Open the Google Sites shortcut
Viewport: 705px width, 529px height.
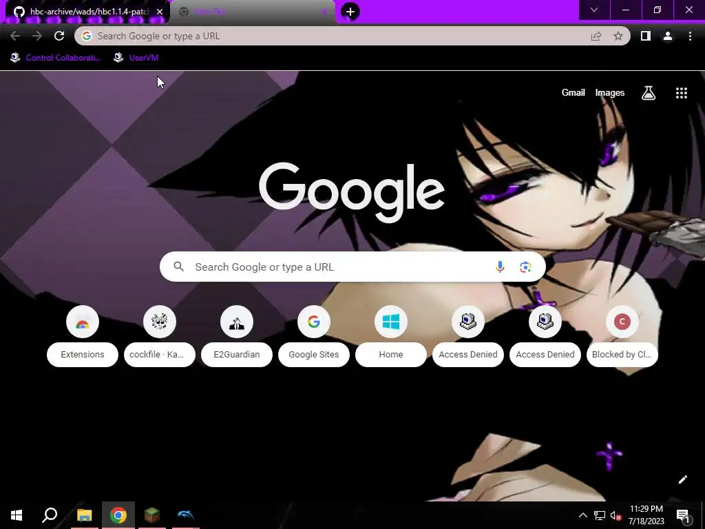click(314, 336)
